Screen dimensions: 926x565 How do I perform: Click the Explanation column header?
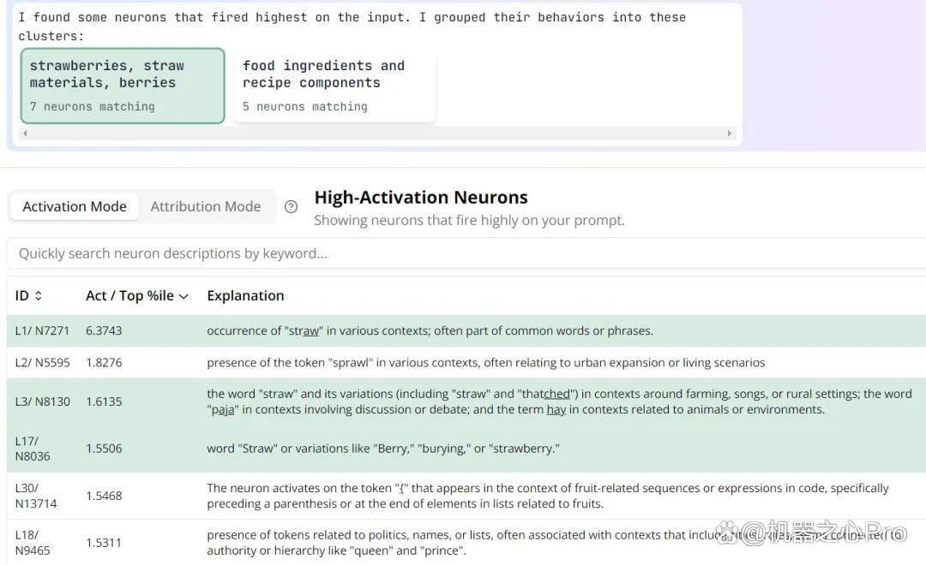click(x=245, y=295)
